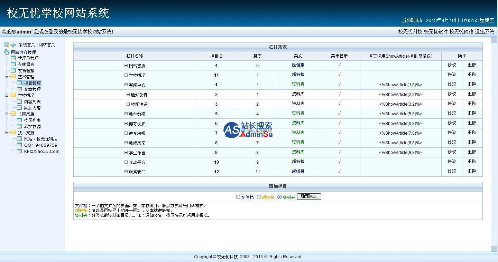Click the page icon before 内容列表
The image size is (498, 262).
pos(19,101)
